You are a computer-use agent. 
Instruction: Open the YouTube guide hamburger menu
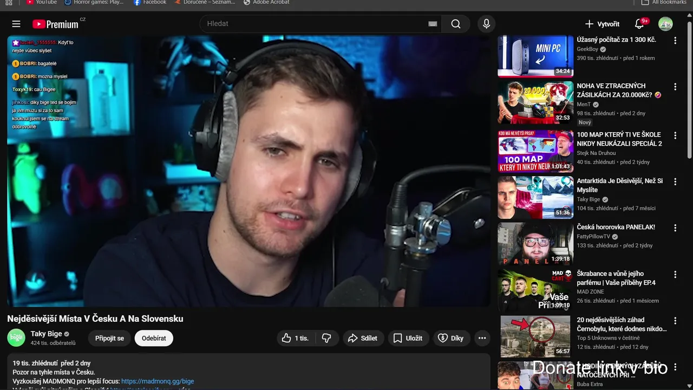point(16,24)
